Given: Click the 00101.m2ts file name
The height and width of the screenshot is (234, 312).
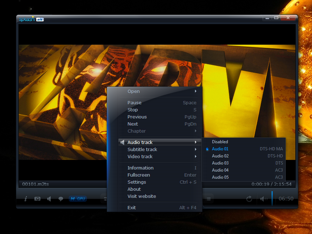Looking at the screenshot, I should 35,184.
